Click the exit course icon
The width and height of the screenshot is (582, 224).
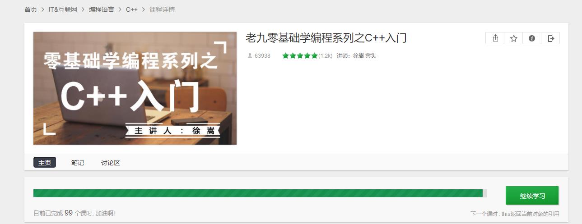point(550,38)
